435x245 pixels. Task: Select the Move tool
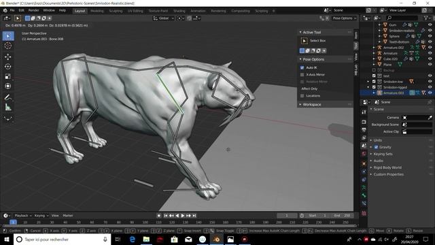click(x=8, y=56)
